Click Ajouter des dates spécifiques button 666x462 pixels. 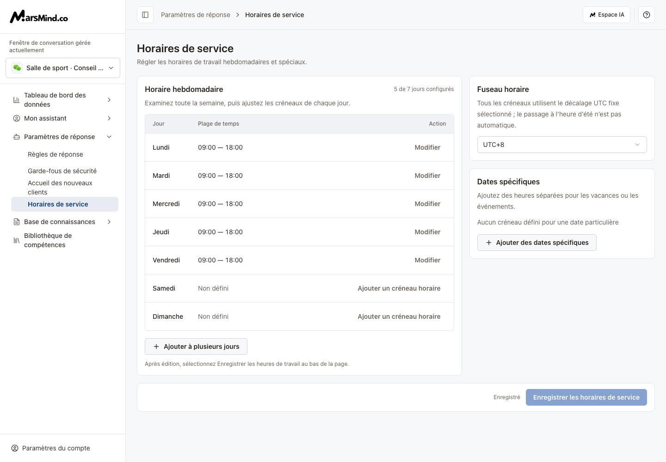pos(537,243)
